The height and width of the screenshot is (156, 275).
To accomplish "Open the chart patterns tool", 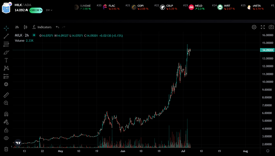I will [6, 68].
